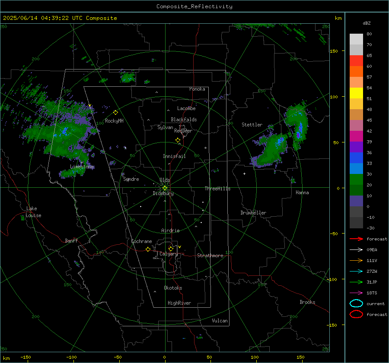Screen dimensions: 389x363
Task: Select the light blue 33-30 dBZ swatch
Action: [x=356, y=168]
